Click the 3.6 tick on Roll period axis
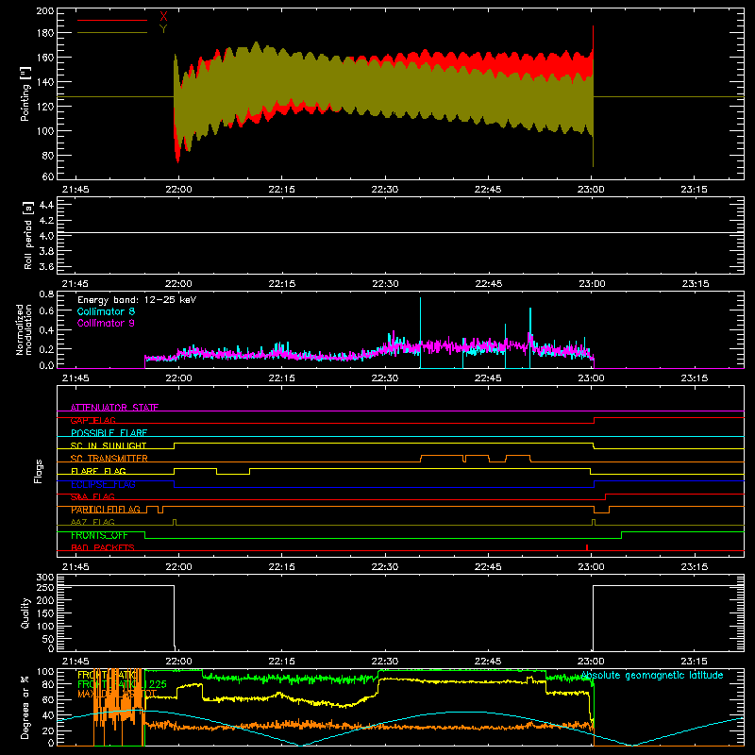The height and width of the screenshot is (755, 755). [46, 266]
